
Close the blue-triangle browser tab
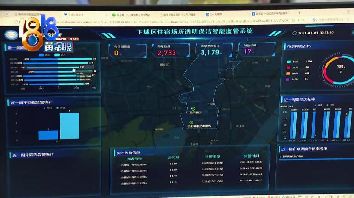point(107,15)
